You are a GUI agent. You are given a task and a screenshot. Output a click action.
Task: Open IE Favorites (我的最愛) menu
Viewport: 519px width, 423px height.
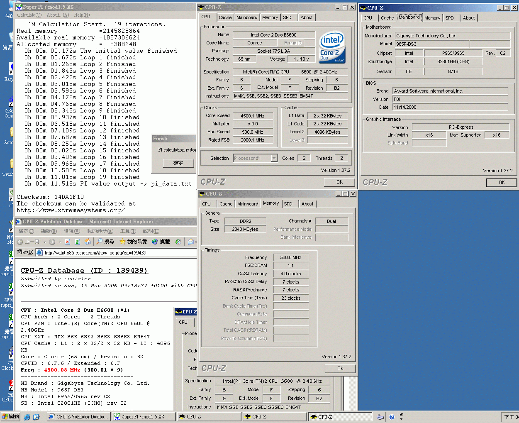(100, 231)
